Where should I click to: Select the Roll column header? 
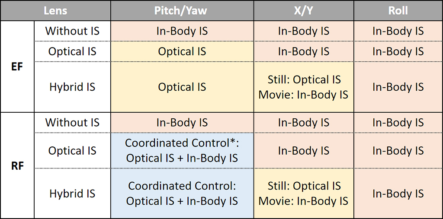pyautogui.click(x=398, y=10)
